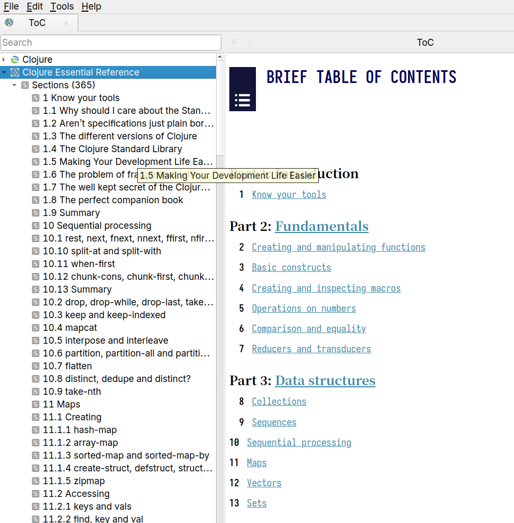The height and width of the screenshot is (523, 514).
Task: Click the section icon beside '10.10 split-at and split-with'
Action: pyautogui.click(x=36, y=251)
